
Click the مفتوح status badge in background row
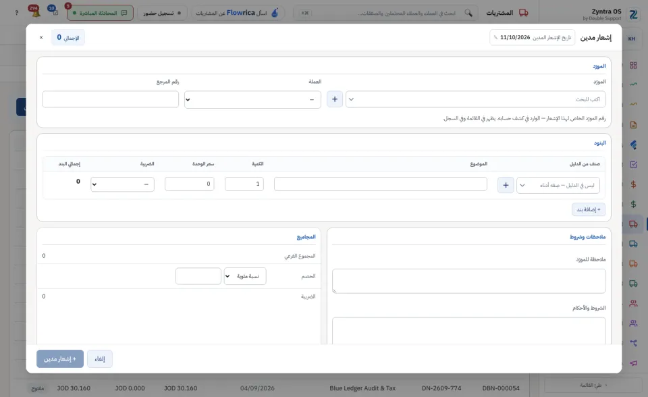pos(38,389)
